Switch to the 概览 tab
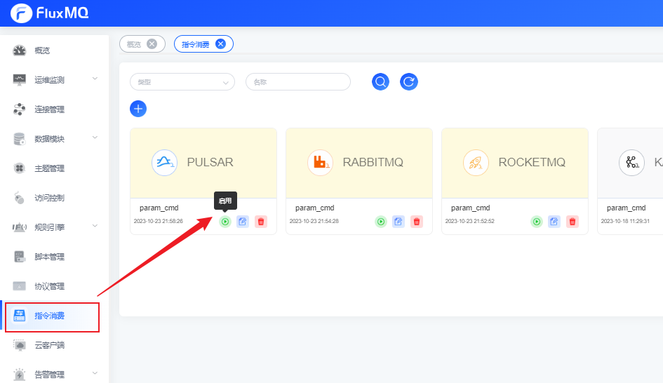Viewport: 663px width, 383px height. click(x=134, y=44)
